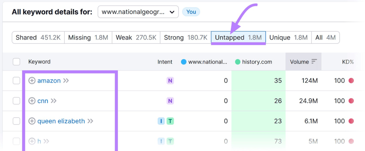Click the Volume sort icon
The image size is (365, 151).
[314, 62]
